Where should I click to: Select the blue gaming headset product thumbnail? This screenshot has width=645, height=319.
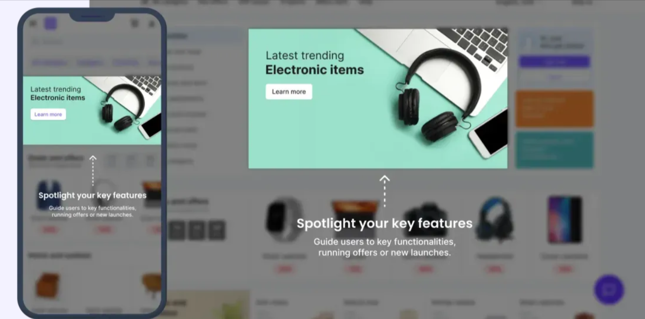coord(495,219)
